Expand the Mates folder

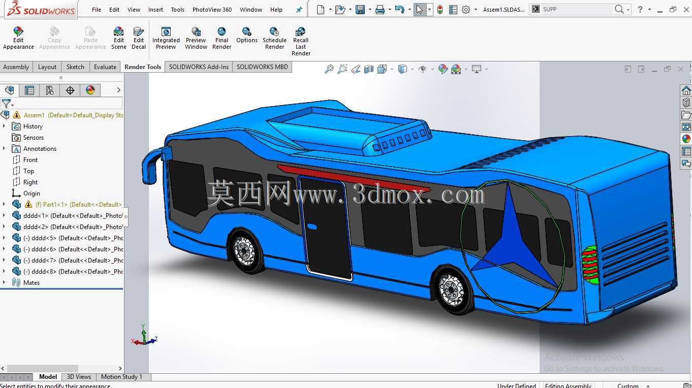(x=4, y=282)
